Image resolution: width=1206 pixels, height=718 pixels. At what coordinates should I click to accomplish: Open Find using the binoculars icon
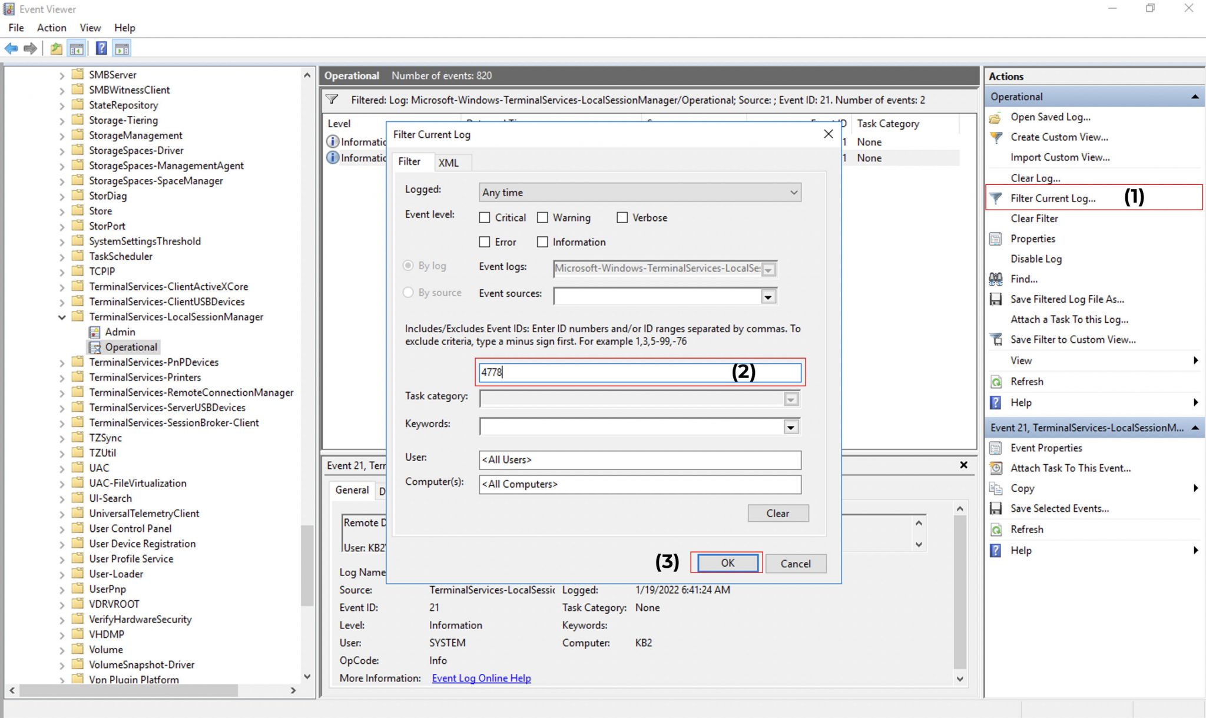995,279
